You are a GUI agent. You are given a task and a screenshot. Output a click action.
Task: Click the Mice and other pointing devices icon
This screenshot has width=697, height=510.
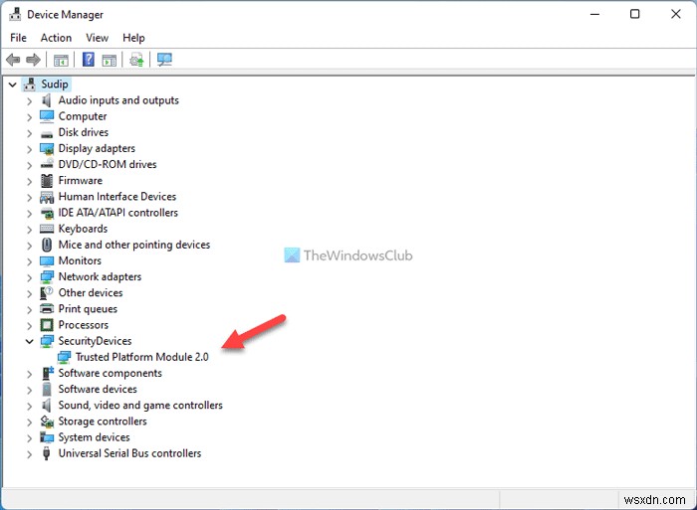[x=47, y=245]
